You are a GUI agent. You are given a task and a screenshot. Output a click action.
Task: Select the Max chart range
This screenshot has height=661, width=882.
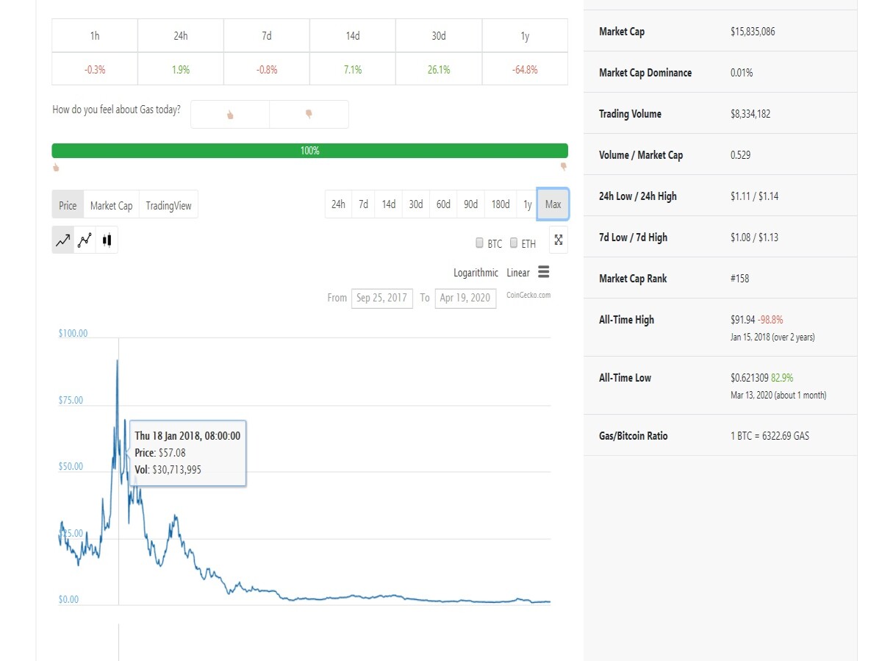click(553, 204)
